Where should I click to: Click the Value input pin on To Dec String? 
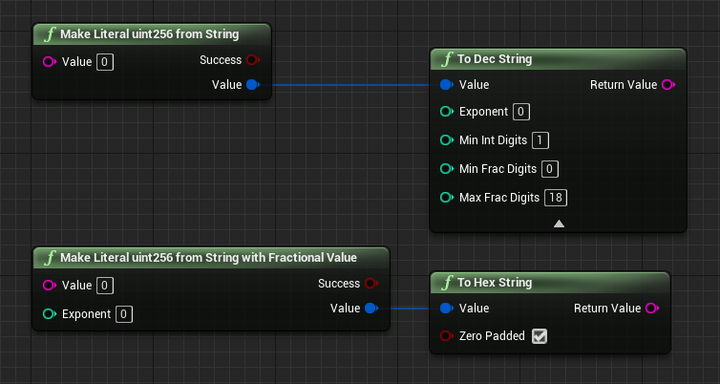coord(446,85)
